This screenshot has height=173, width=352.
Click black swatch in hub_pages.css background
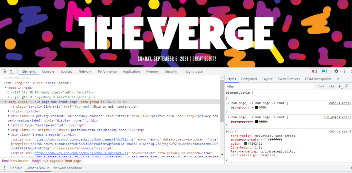point(256,122)
